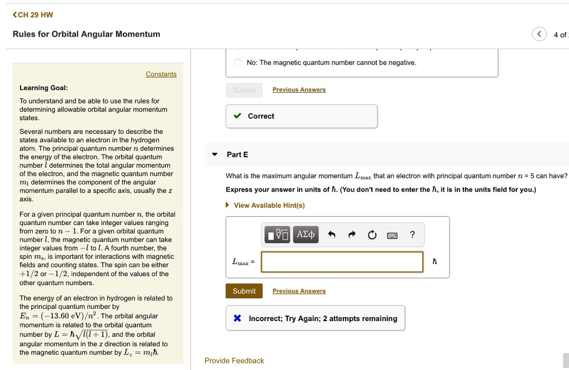
Task: Reset the answer entry field
Action: [x=372, y=234]
